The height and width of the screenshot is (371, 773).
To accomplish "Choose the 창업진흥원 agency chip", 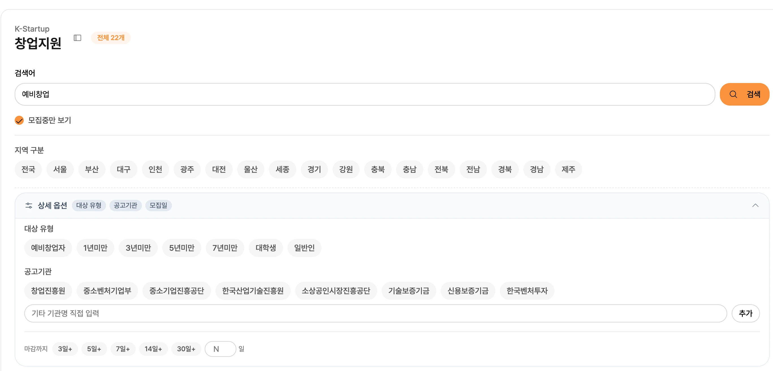I will coord(48,291).
